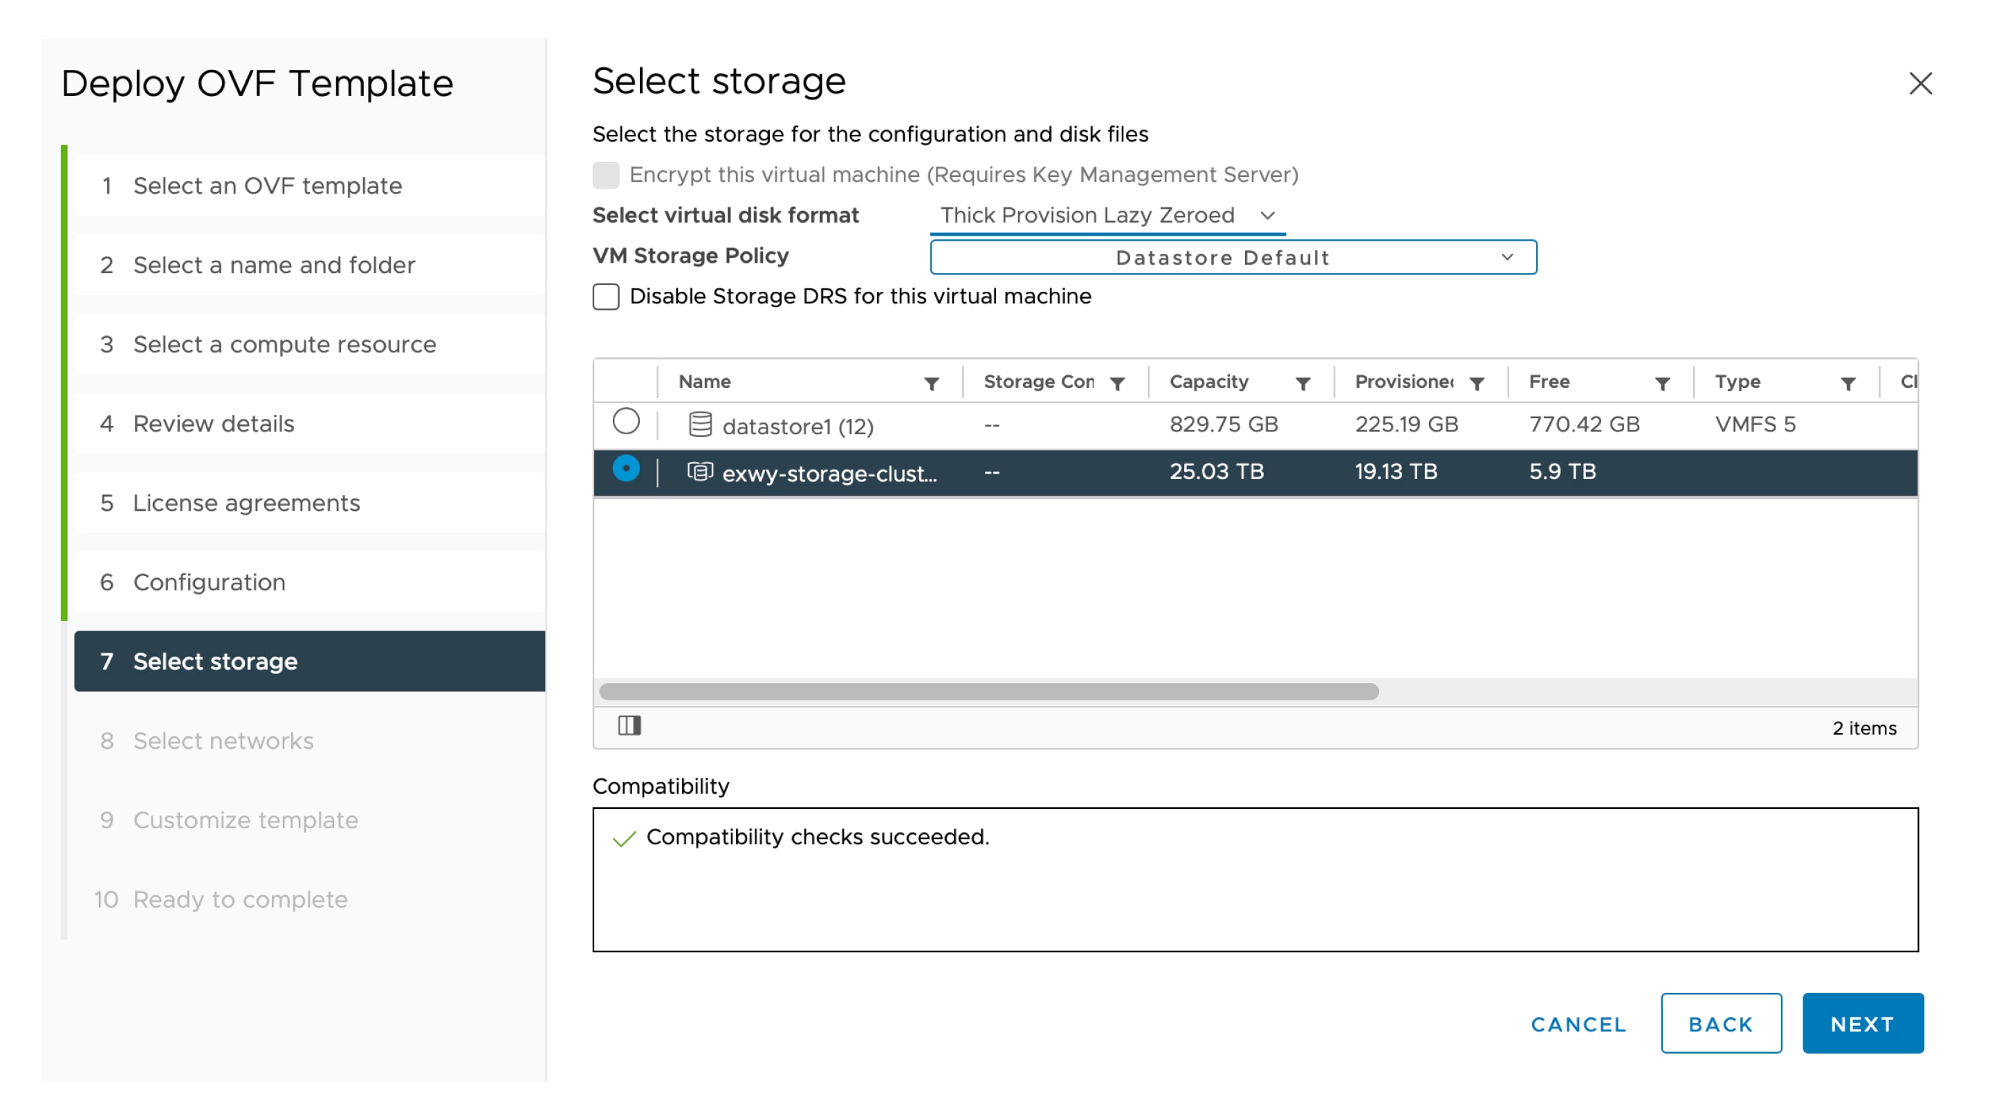Select the datastore1 (12) radio button
This screenshot has height=1120, width=1992.
625,422
